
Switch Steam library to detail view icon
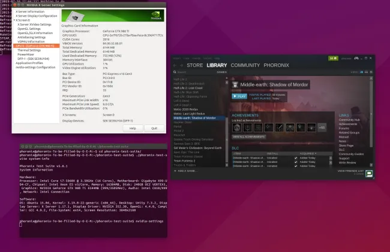click(x=361, y=72)
